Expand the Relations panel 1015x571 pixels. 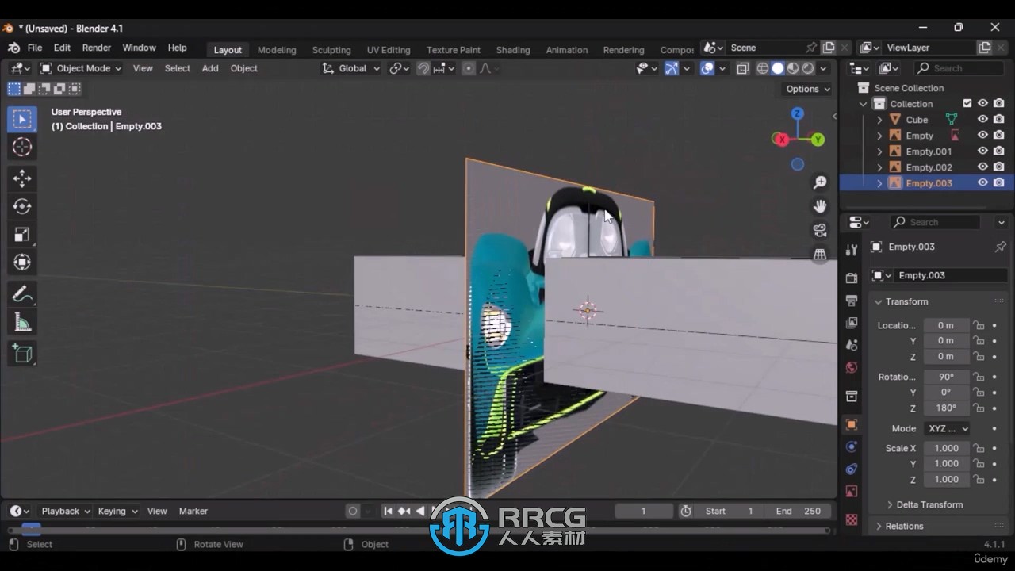click(x=879, y=526)
